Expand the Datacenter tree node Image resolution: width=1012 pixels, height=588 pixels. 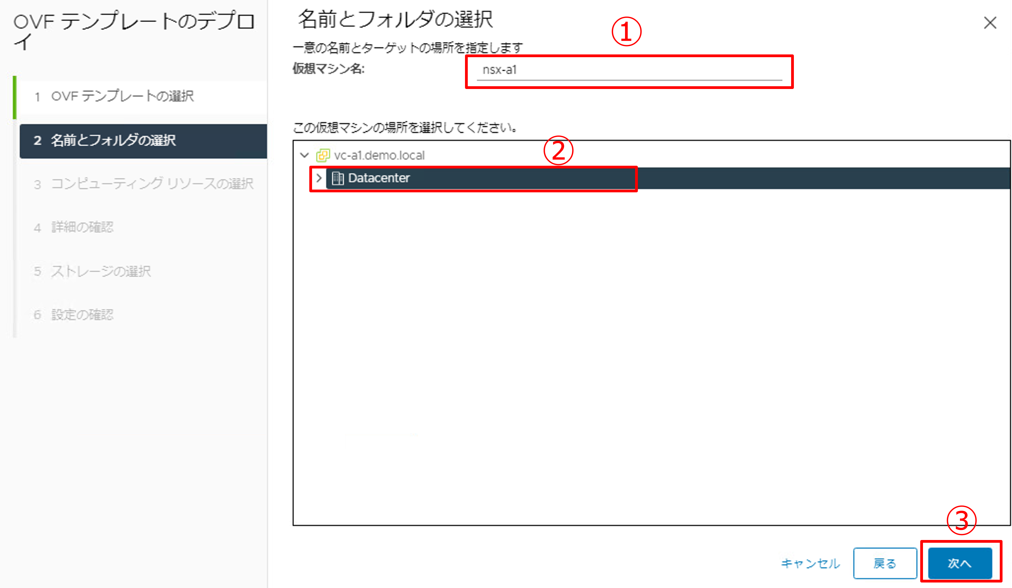coord(319,178)
